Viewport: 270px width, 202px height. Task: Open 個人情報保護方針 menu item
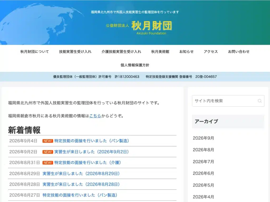(x=135, y=65)
